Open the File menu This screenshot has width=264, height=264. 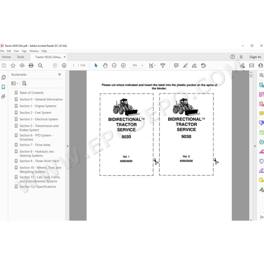pyautogui.click(x=2, y=51)
